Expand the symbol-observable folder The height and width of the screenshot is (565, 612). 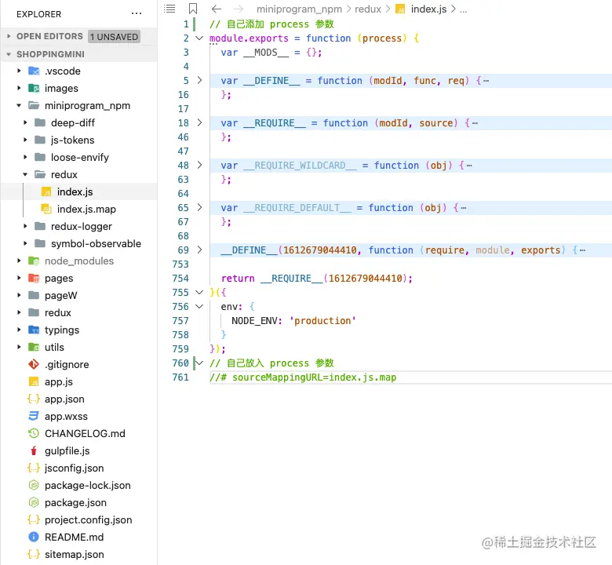pyautogui.click(x=25, y=243)
